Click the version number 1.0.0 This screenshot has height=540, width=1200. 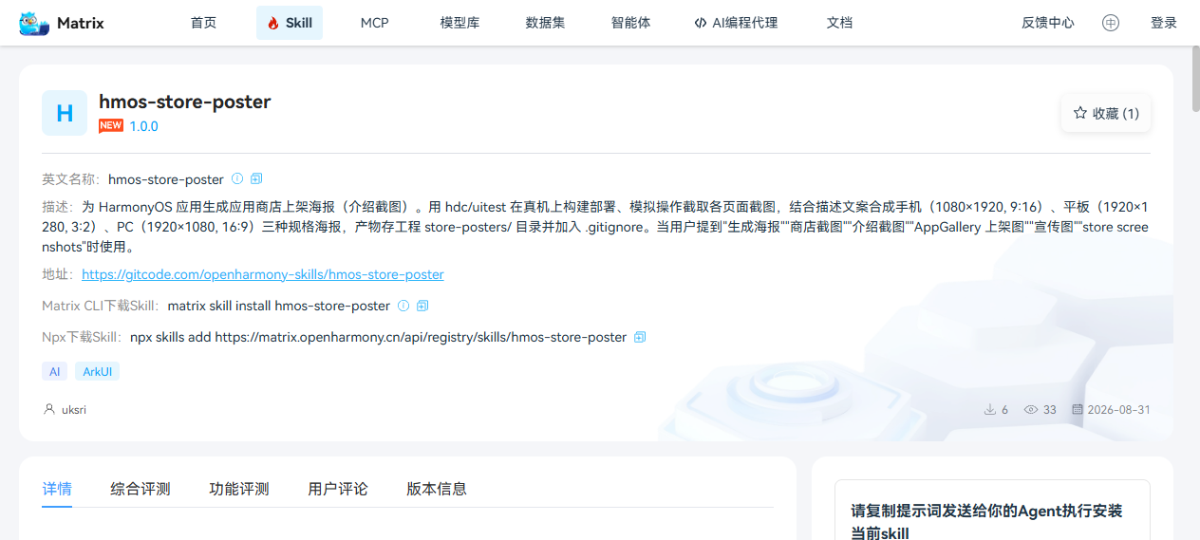144,126
